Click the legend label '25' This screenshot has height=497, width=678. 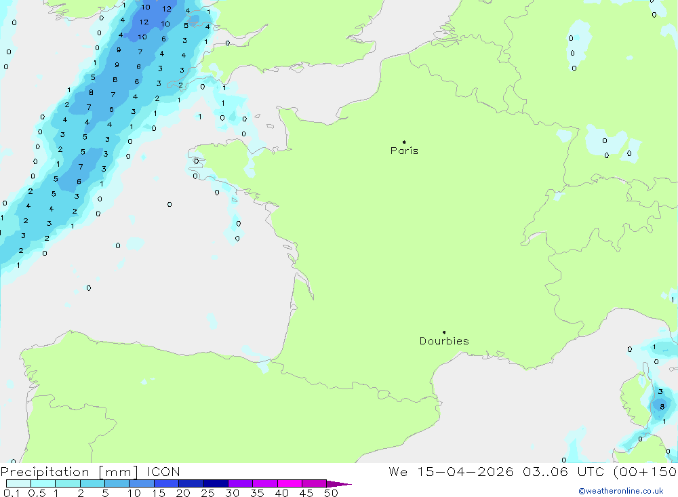(x=207, y=493)
